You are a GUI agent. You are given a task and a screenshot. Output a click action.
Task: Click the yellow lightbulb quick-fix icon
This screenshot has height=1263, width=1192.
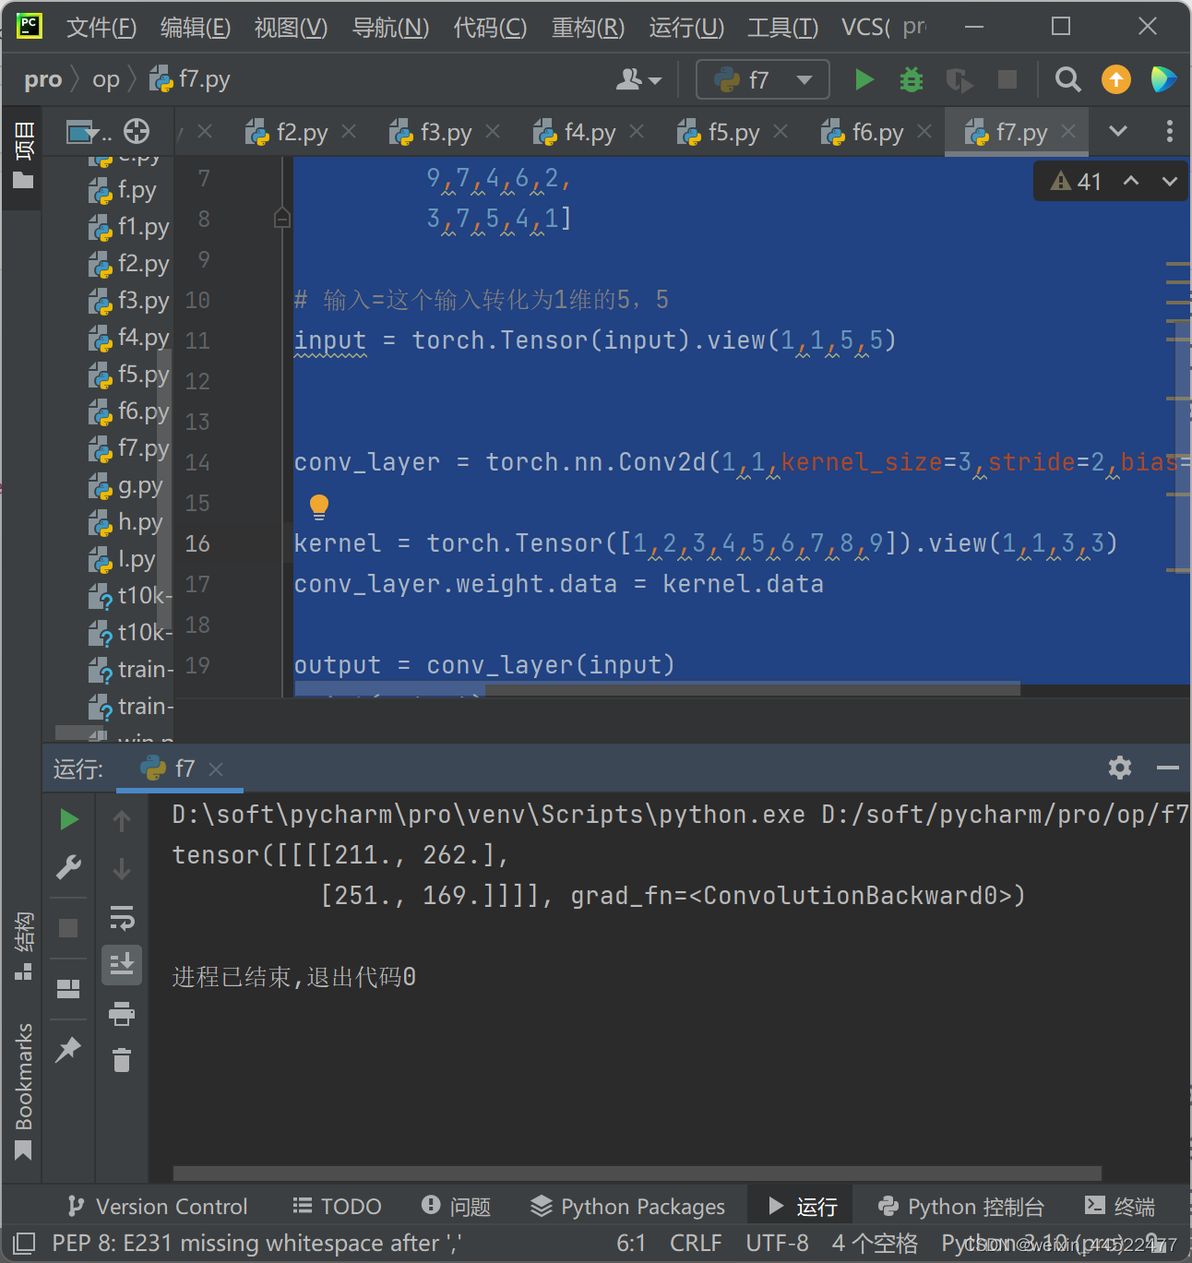pos(319,506)
